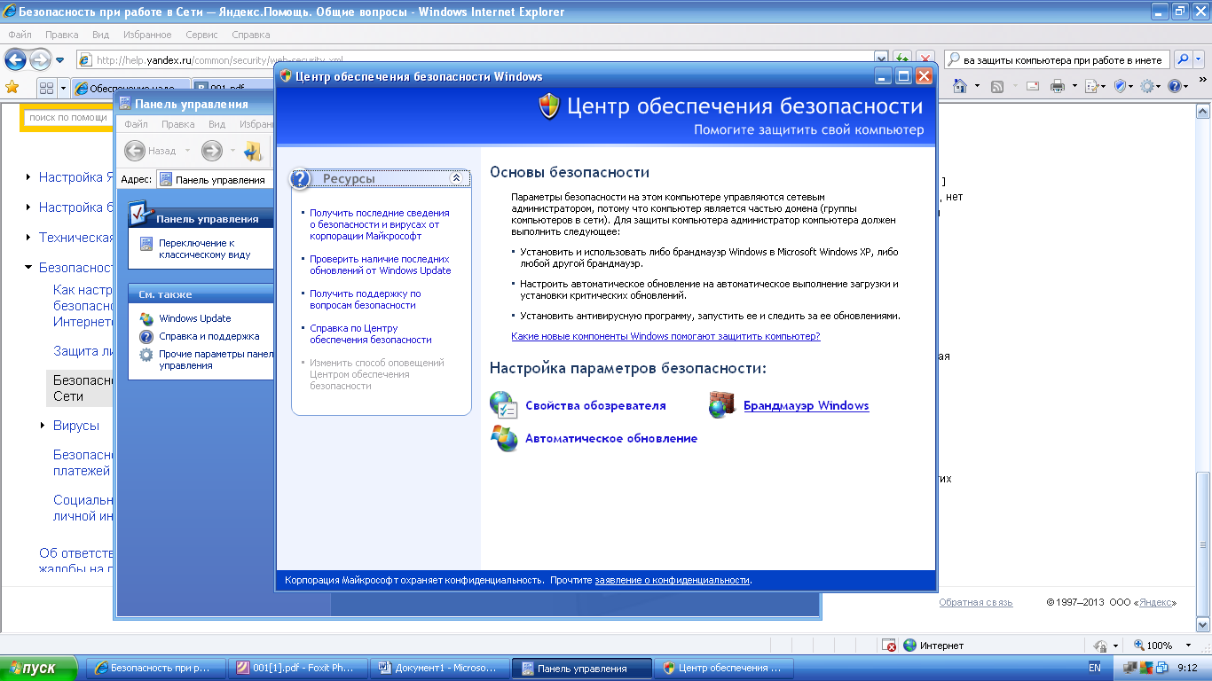1212x681 pixels.
Task: Collapse the Ресурсы panel with chevron
Action: [456, 178]
